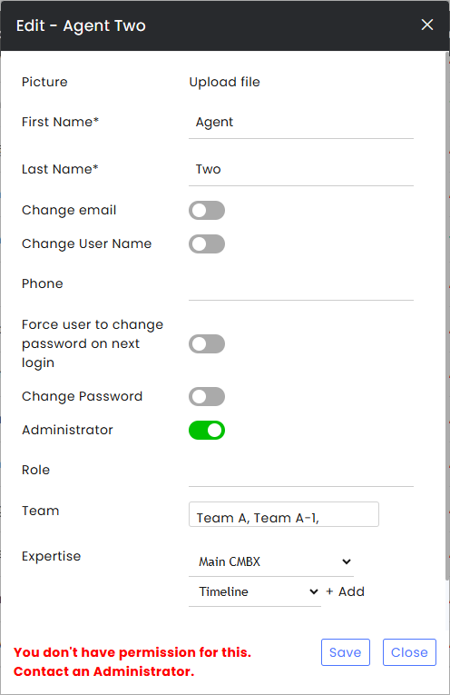Click the chevron arrow beside Timeline

(x=314, y=591)
